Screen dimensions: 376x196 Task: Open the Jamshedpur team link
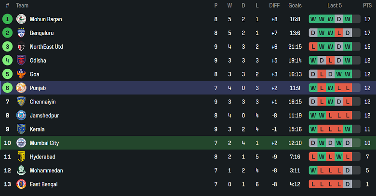[44, 116]
